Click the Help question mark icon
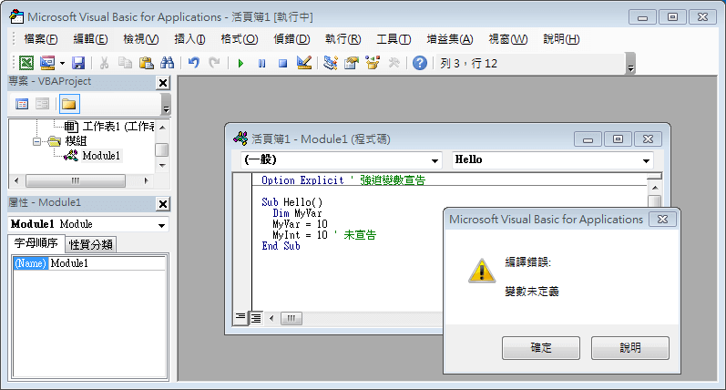This screenshot has width=726, height=390. tap(419, 63)
